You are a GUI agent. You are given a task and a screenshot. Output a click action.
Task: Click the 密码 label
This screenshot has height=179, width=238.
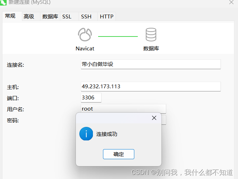tap(13, 121)
